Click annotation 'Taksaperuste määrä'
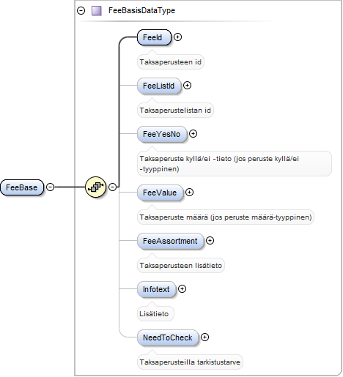This screenshot has height=377, width=343. click(x=226, y=217)
